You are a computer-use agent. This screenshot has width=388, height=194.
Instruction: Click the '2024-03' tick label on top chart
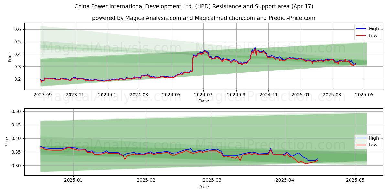click(x=139, y=95)
